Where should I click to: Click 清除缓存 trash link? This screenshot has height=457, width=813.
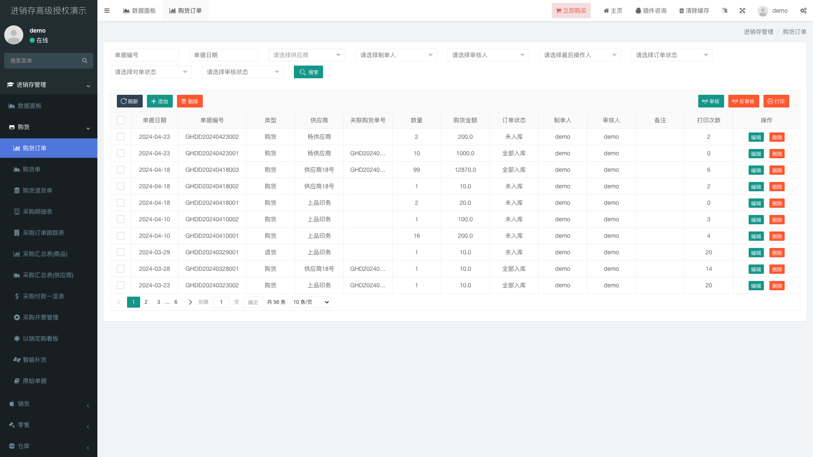click(694, 11)
